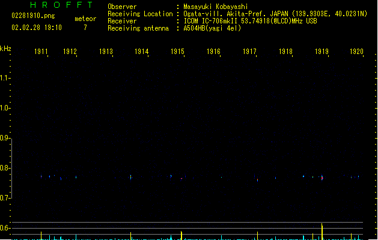The height and width of the screenshot is (240, 378).
Task: Click the ICOM IC-706mkII receiver text
Action: tap(250, 21)
